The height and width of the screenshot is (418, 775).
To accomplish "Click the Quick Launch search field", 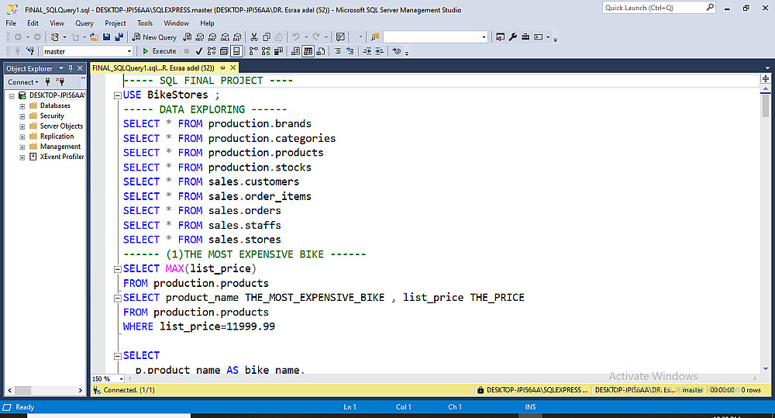I will pos(658,8).
